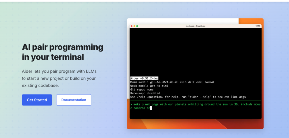Click the green zoom dot in the terminal
The height and width of the screenshot is (138, 289).
pyautogui.click(x=137, y=26)
